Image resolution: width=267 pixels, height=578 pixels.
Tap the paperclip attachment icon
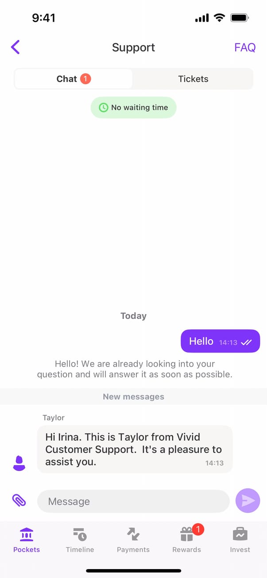[19, 500]
